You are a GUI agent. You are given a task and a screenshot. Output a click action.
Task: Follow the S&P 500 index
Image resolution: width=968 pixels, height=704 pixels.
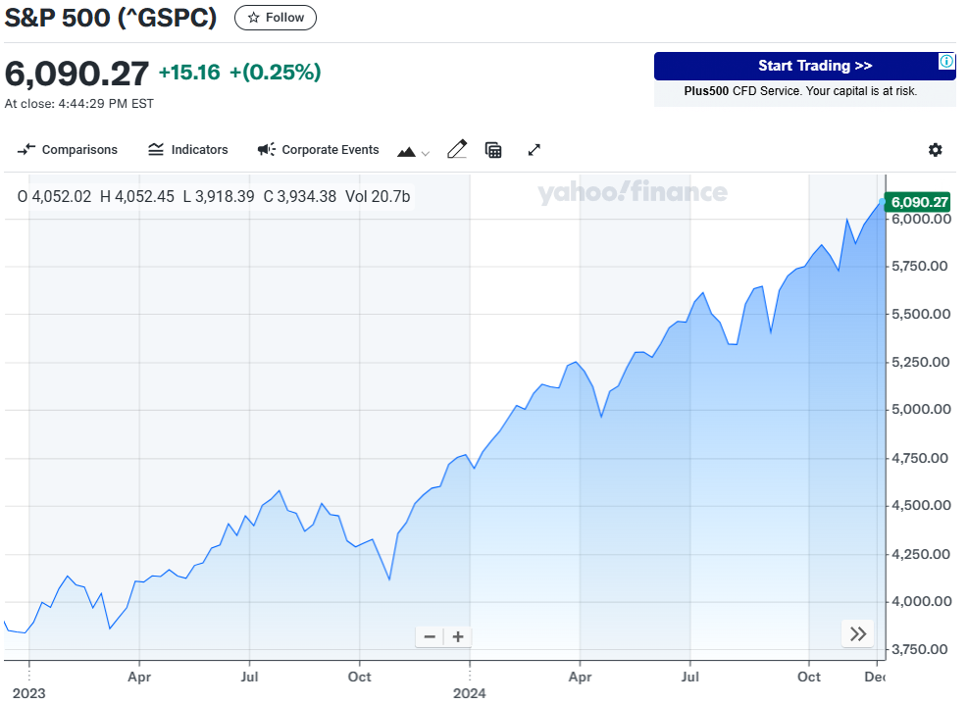[x=276, y=18]
